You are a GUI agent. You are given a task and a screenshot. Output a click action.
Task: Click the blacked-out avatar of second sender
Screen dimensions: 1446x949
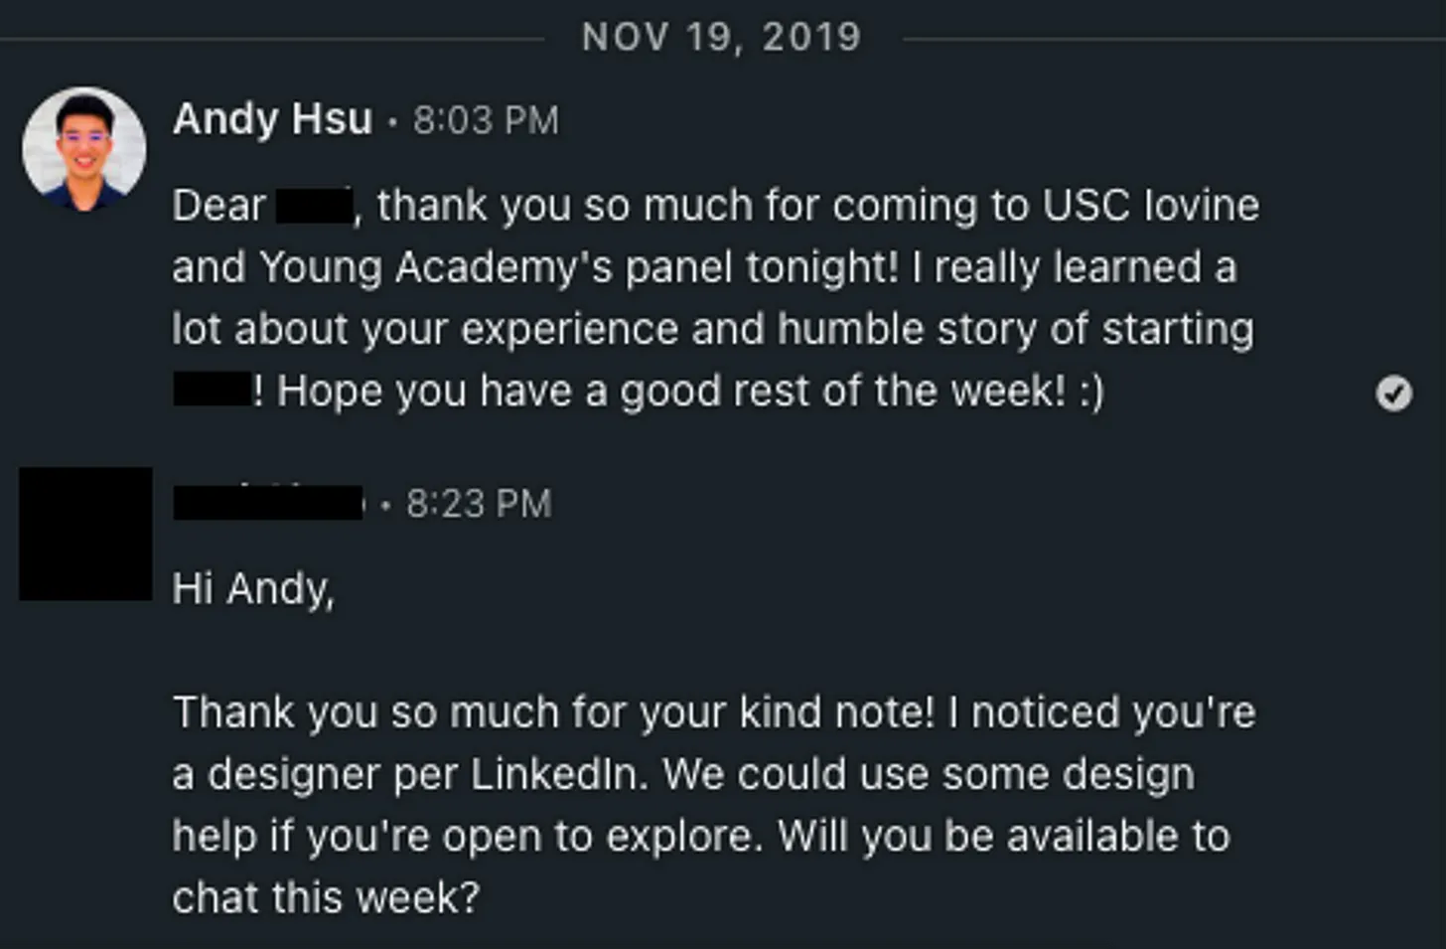pos(85,534)
